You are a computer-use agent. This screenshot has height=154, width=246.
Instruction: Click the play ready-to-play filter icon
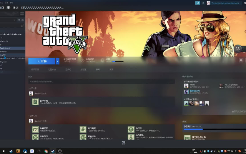pos(23,20)
